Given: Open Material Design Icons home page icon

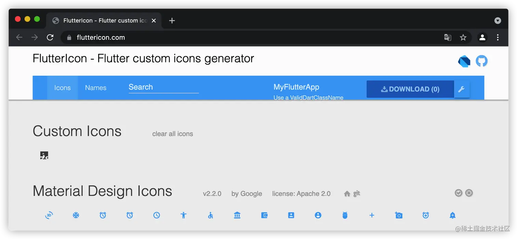Looking at the screenshot, I should 347,194.
